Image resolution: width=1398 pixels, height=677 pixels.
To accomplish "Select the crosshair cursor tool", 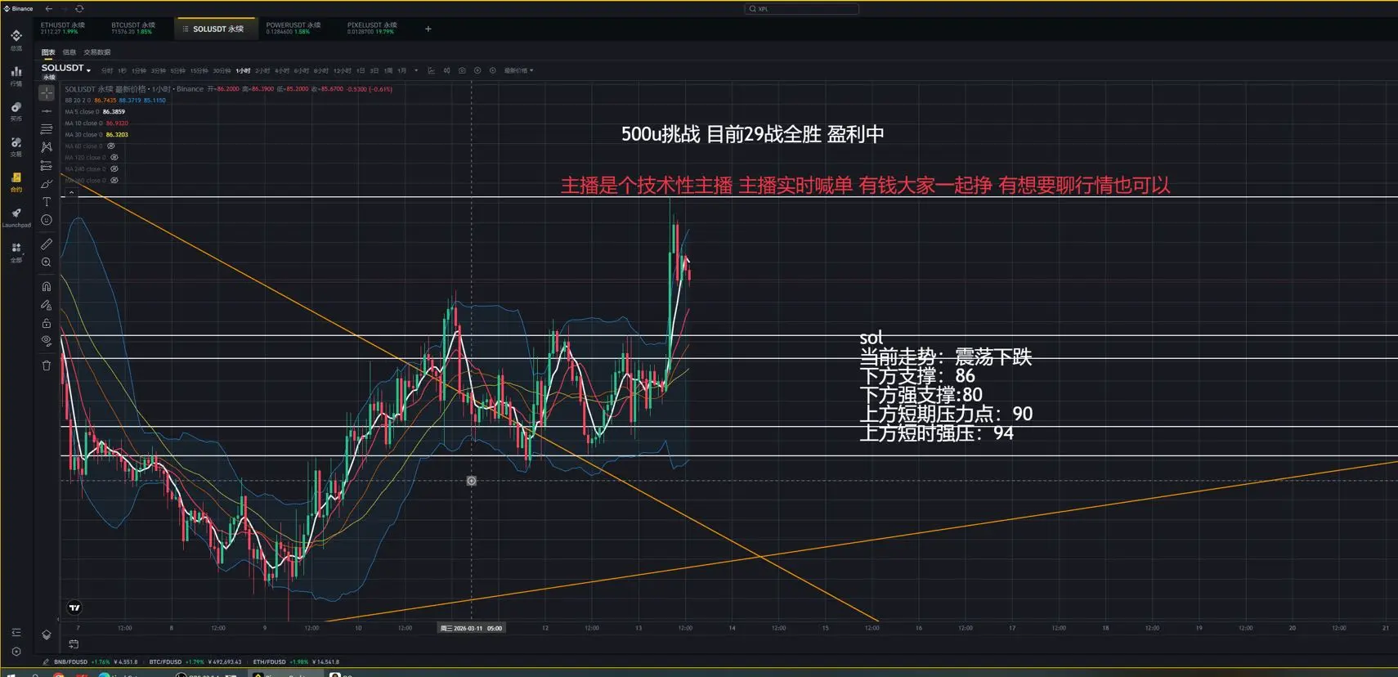I will pyautogui.click(x=47, y=93).
